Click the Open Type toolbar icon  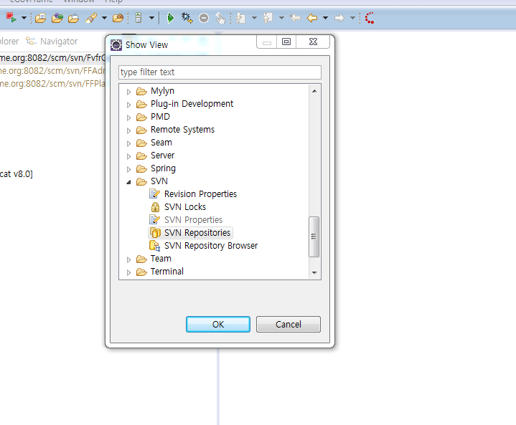tap(40, 18)
